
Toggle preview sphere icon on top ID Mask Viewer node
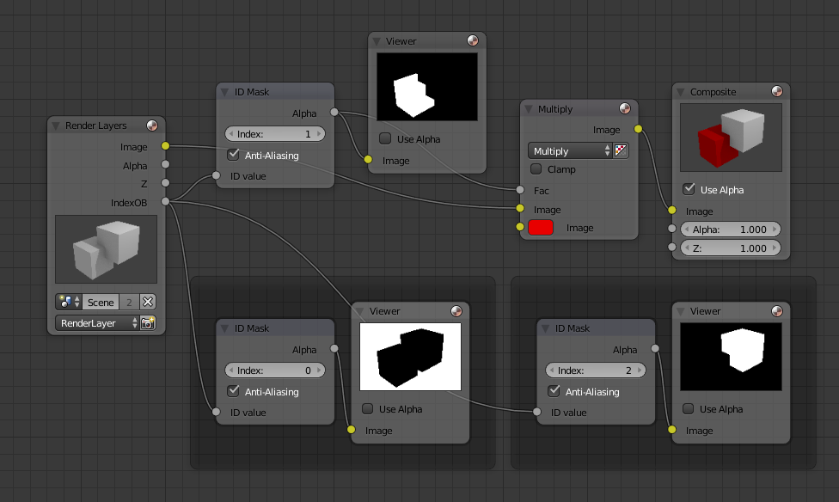(473, 40)
